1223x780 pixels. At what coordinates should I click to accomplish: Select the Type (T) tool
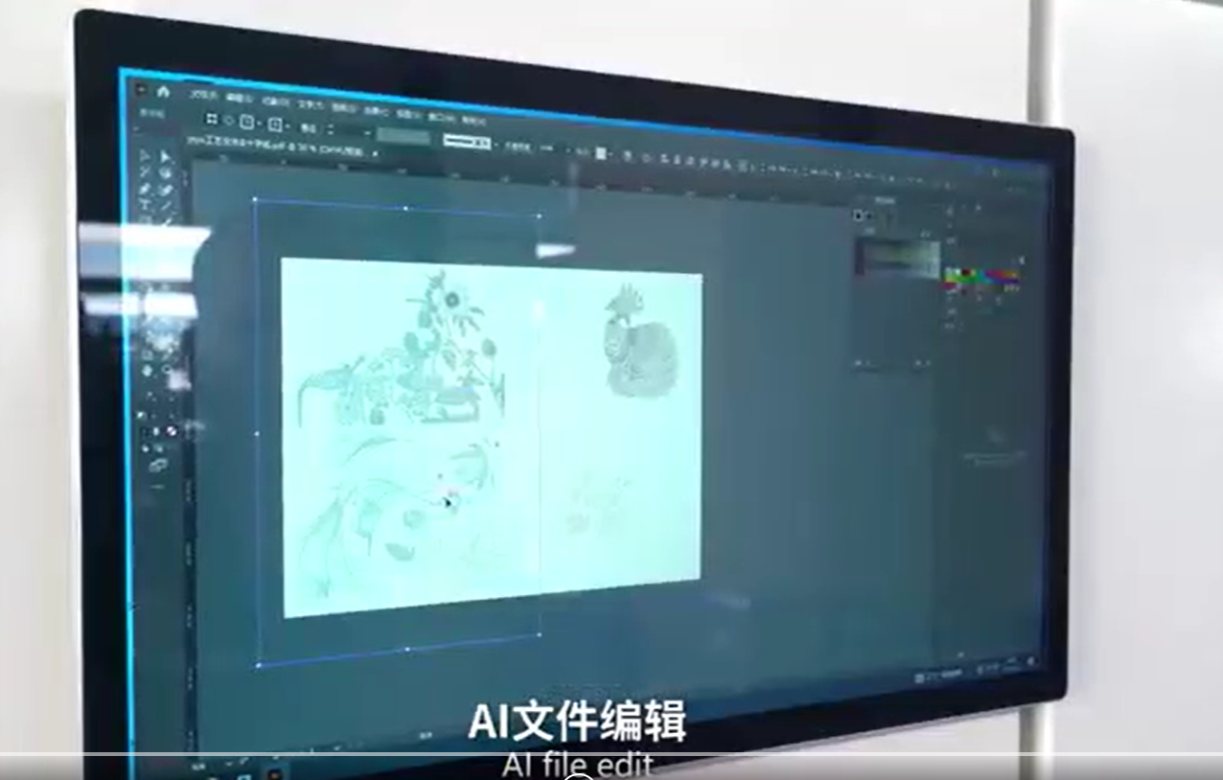[145, 204]
